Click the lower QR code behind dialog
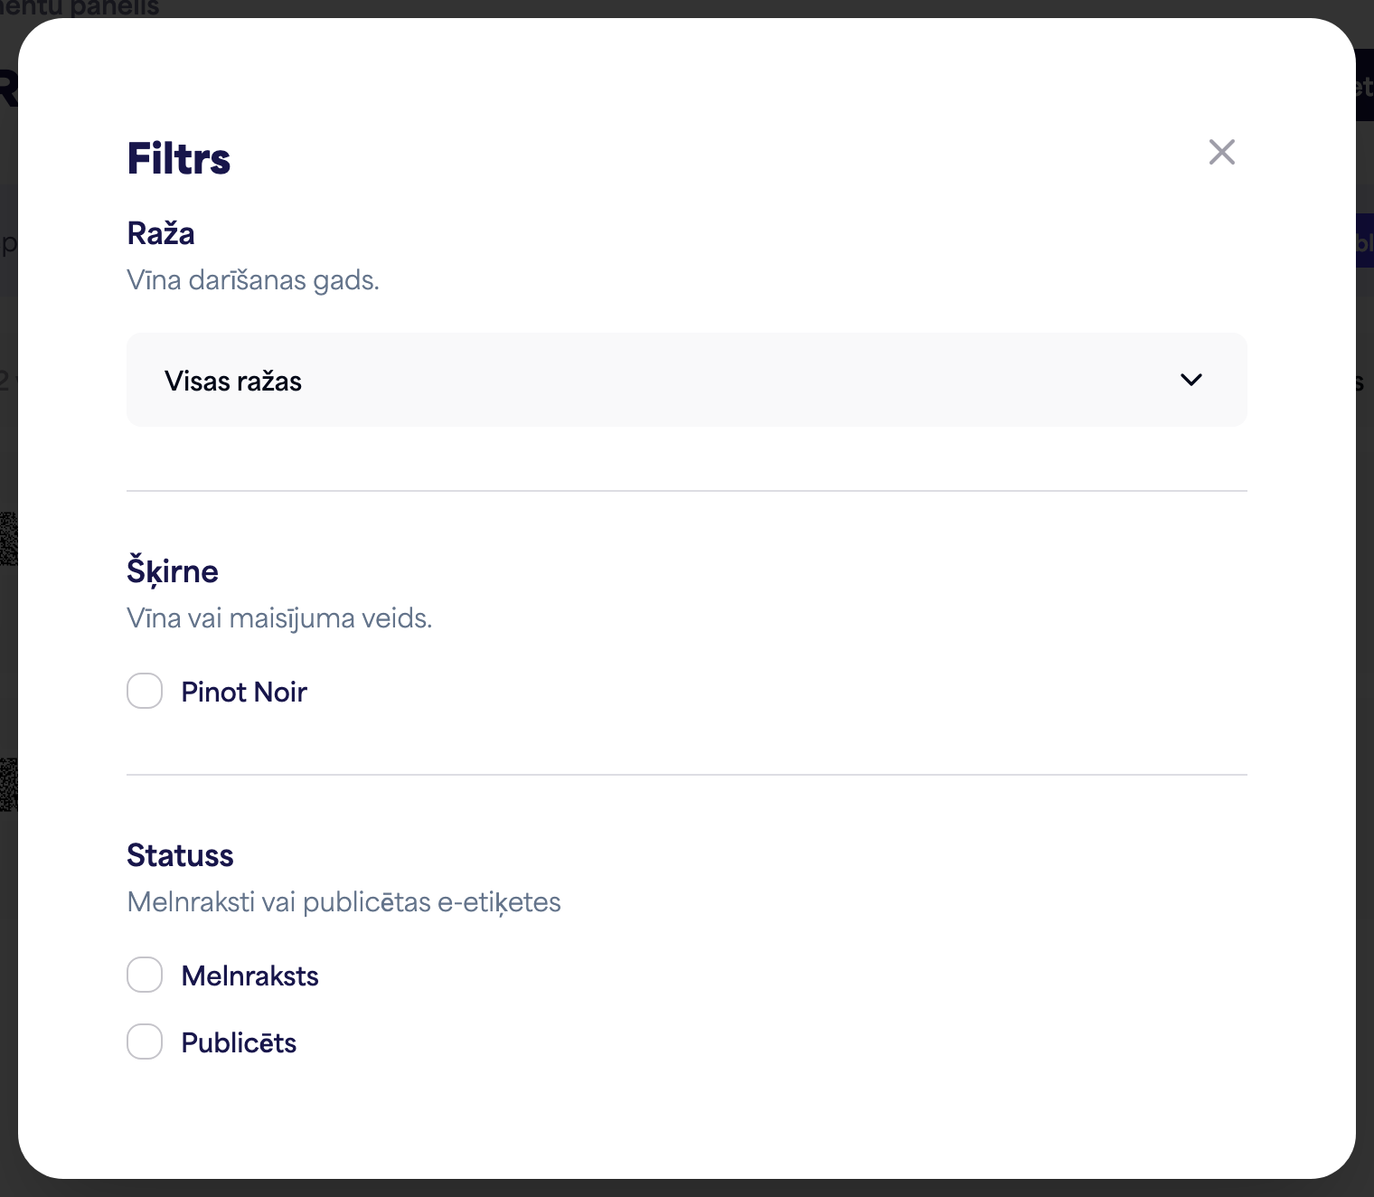The width and height of the screenshot is (1374, 1197). pyautogui.click(x=8, y=785)
